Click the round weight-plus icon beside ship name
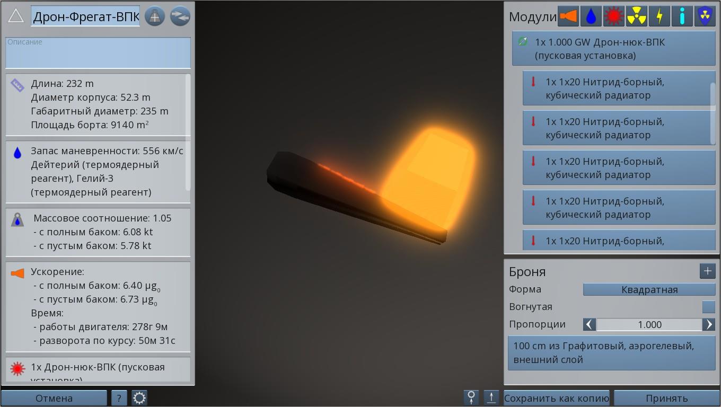The height and width of the screenshot is (407, 721). (155, 16)
